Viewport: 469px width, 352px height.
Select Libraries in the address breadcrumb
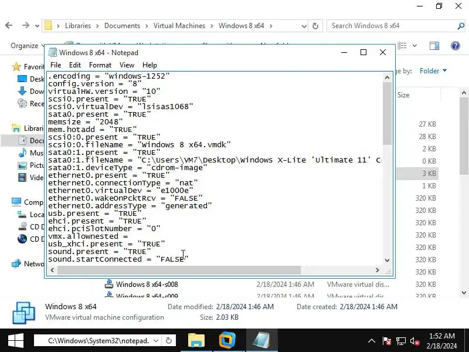(x=78, y=26)
